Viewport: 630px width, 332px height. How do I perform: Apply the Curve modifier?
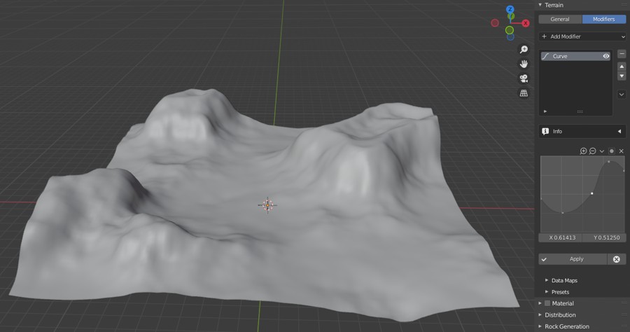[573, 259]
